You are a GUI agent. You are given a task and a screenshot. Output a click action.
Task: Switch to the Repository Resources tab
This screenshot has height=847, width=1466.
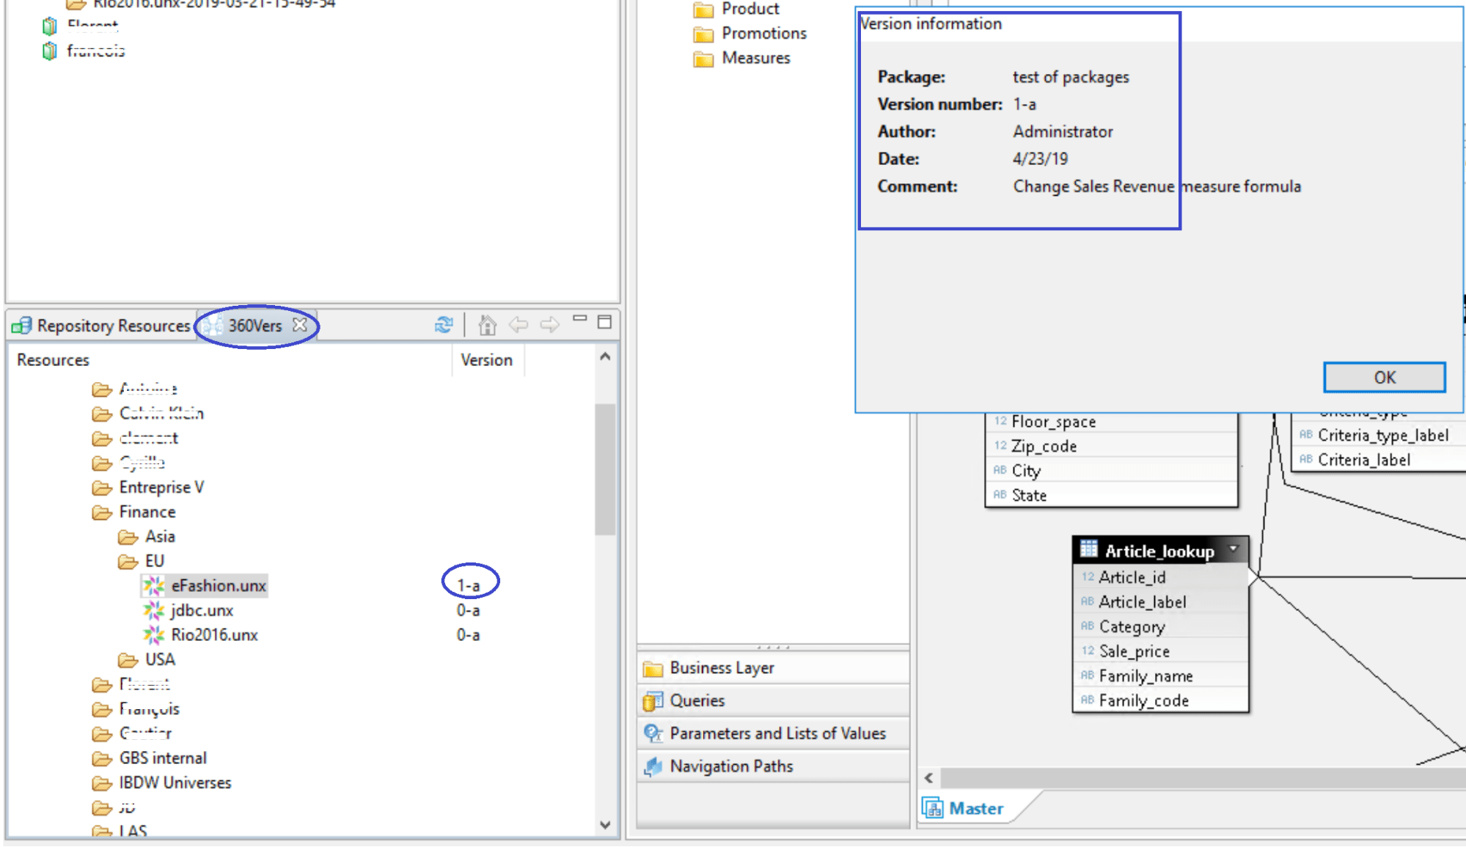[102, 326]
